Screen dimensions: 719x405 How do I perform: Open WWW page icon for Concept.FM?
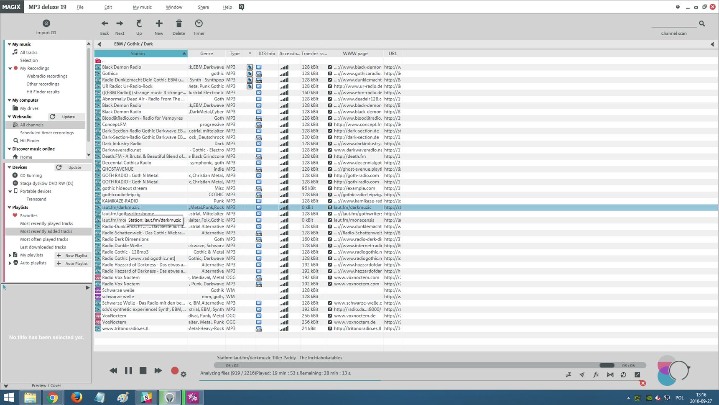click(x=330, y=125)
